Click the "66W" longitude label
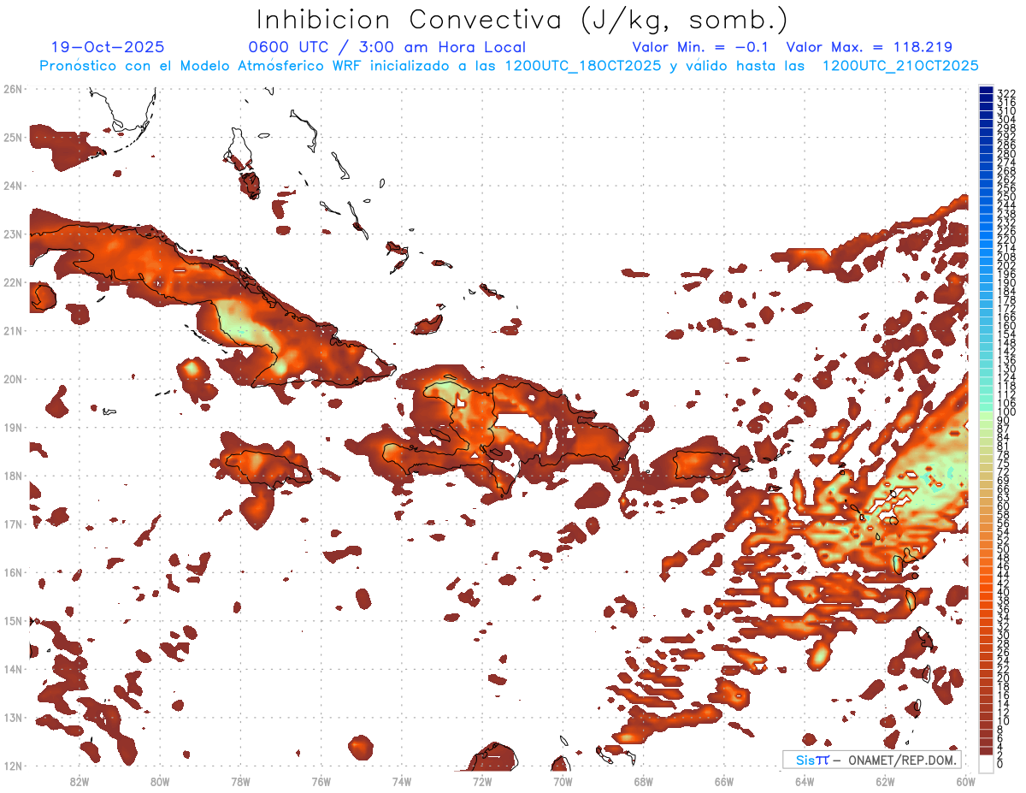 pos(723,781)
